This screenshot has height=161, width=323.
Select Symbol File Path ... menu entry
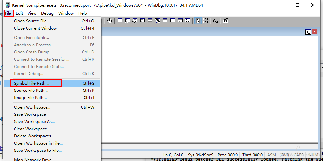click(x=52, y=83)
